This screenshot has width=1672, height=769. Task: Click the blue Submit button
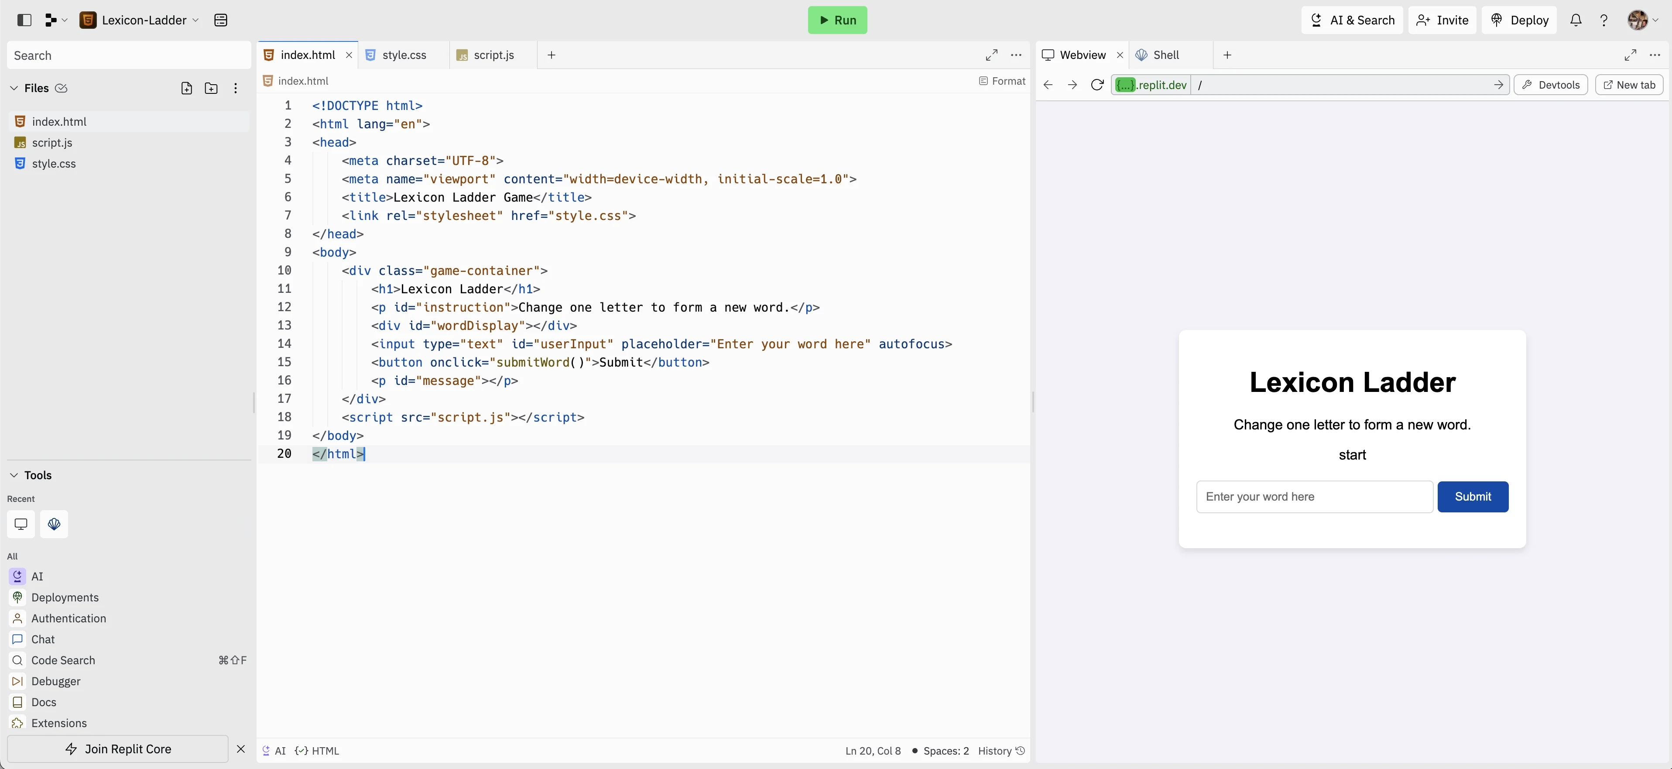click(1472, 497)
